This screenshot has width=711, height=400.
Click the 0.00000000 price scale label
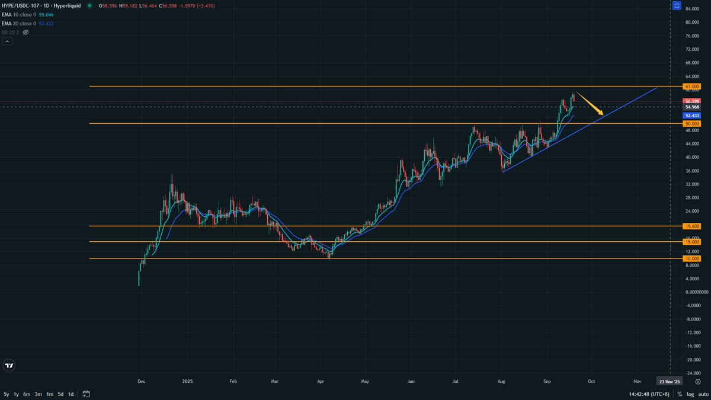click(x=696, y=292)
